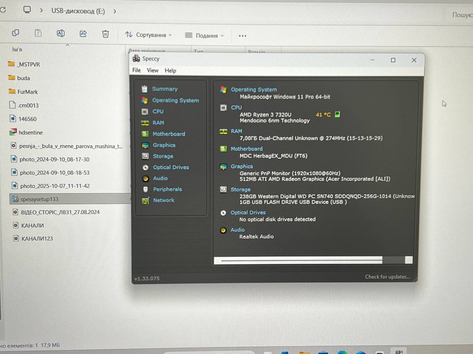Click the Operating System heading link
Screen dimensions: 473x354
[x=253, y=89]
